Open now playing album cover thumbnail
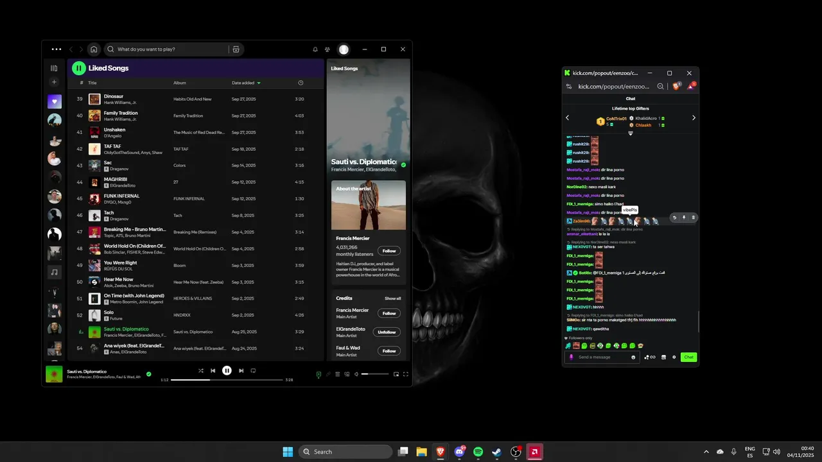 (x=54, y=374)
